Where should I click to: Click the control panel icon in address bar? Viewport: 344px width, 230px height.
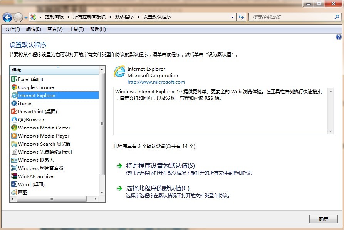(x=33, y=17)
